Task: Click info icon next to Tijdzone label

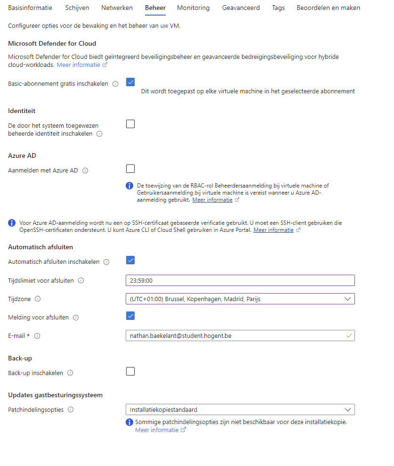Action: 38,299
